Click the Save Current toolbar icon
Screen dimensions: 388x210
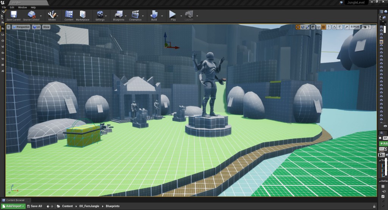(14, 14)
